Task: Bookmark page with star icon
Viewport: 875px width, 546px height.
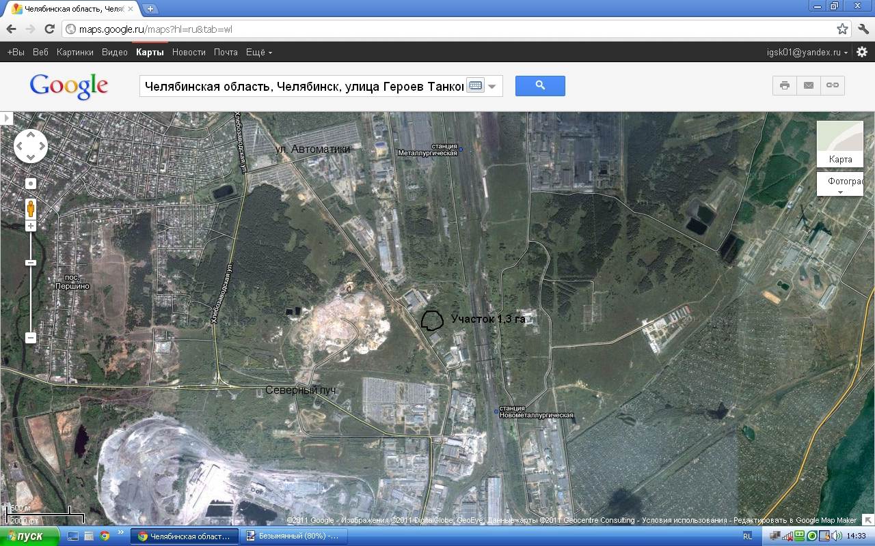Action: coord(842,29)
